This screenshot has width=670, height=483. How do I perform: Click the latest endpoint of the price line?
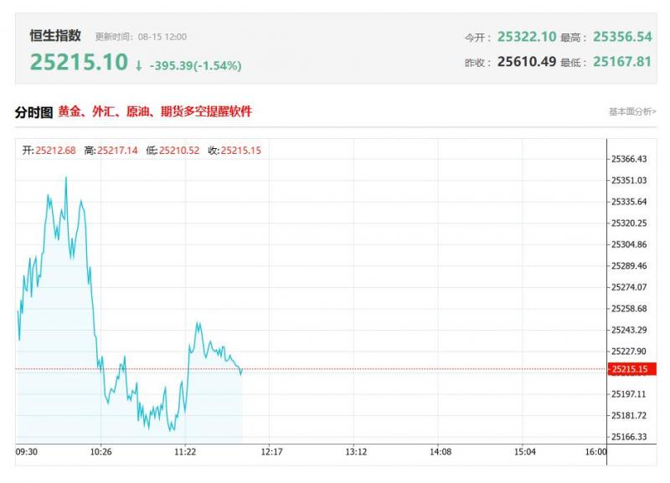[x=241, y=371]
